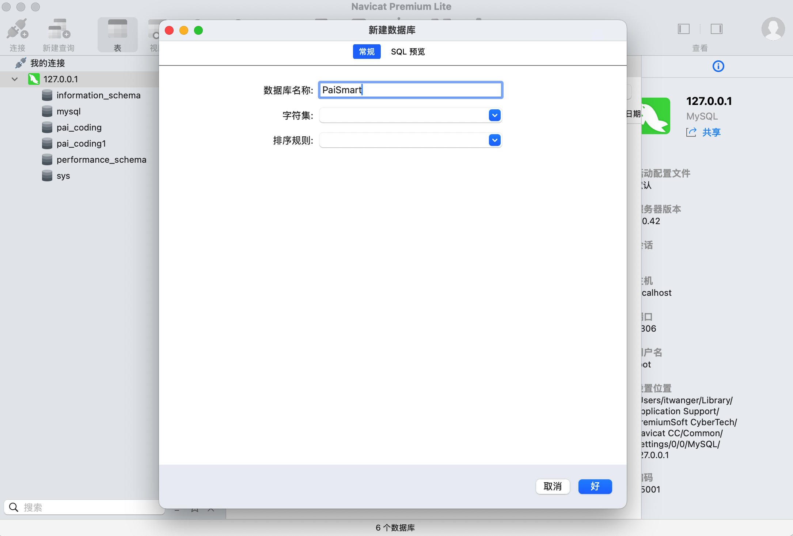Click the user avatar profile icon

[x=773, y=29]
